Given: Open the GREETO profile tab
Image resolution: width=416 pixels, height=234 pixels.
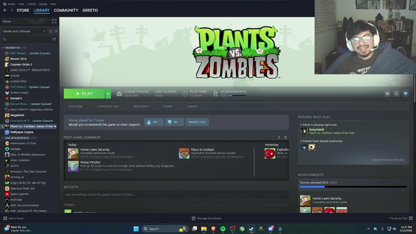Looking at the screenshot, I should coord(90,10).
